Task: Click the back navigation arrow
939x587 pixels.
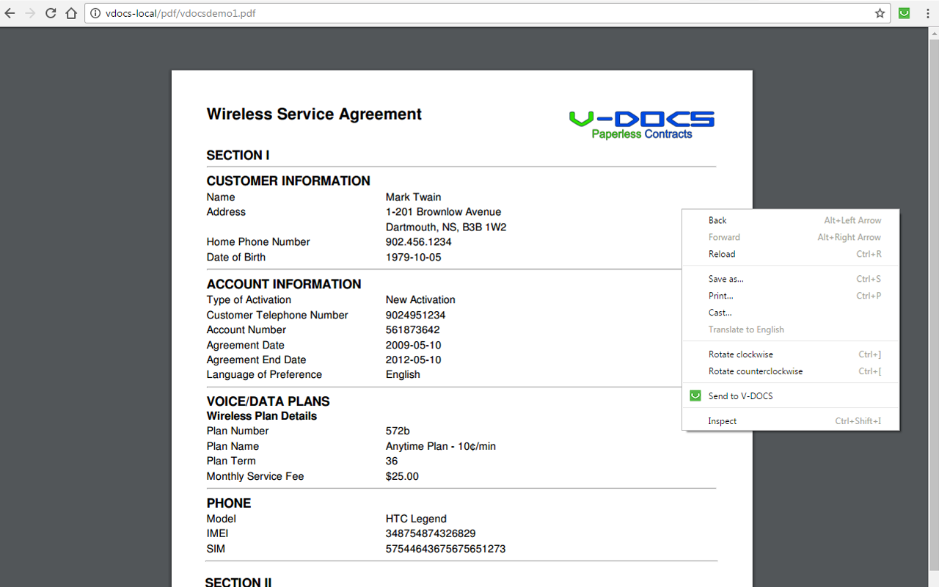Action: 10,12
